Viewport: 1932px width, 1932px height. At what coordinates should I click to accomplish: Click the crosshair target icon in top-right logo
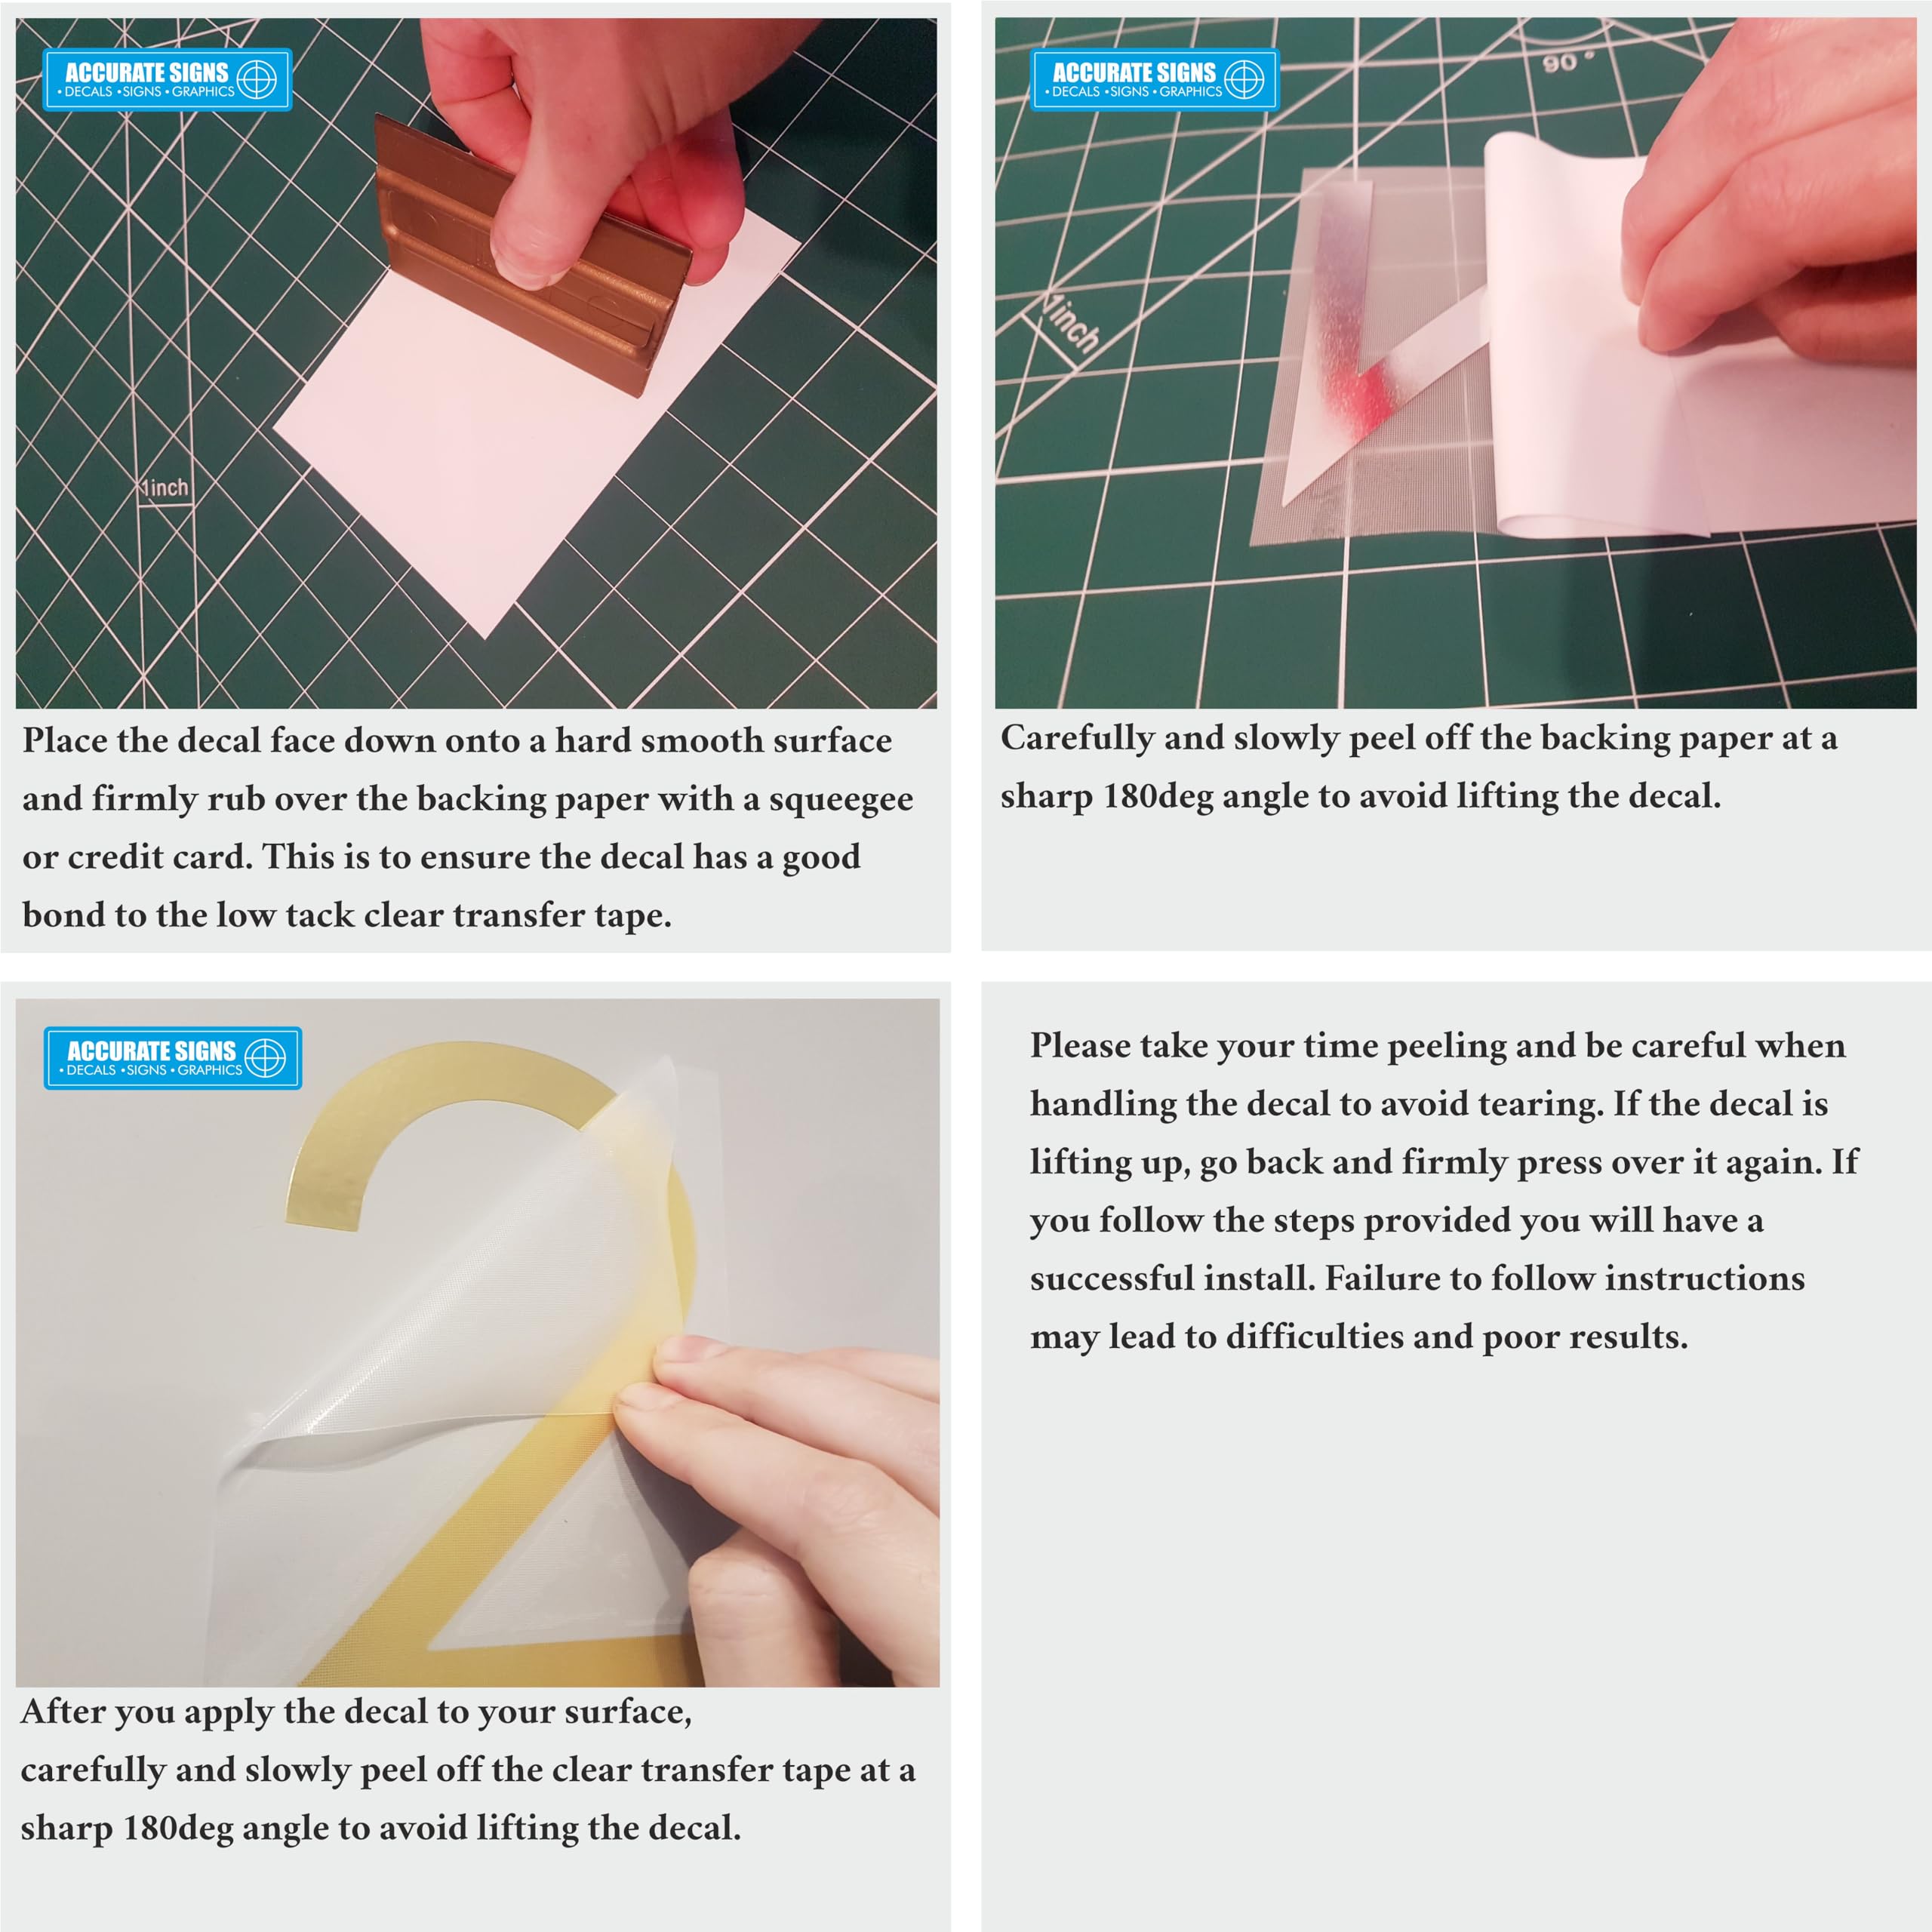[x=1244, y=78]
